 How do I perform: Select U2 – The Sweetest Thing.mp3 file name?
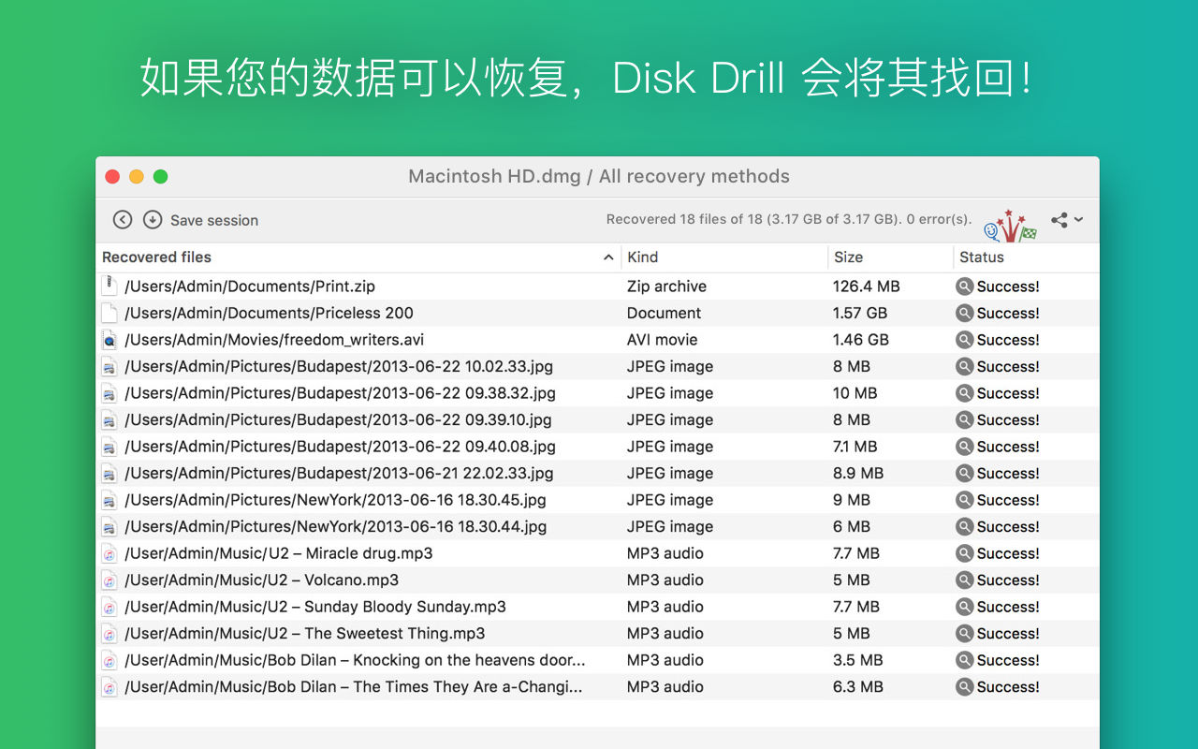pos(305,634)
